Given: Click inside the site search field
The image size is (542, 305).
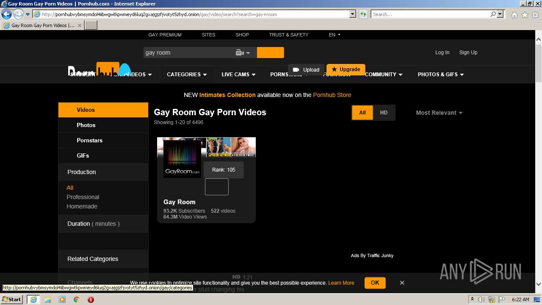Looking at the screenshot, I should (x=189, y=53).
